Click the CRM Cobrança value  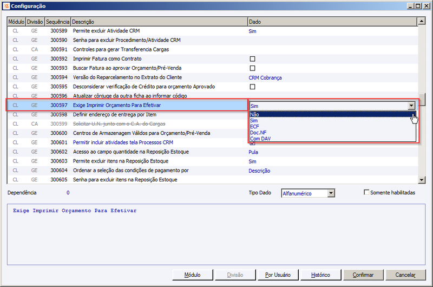pos(265,77)
